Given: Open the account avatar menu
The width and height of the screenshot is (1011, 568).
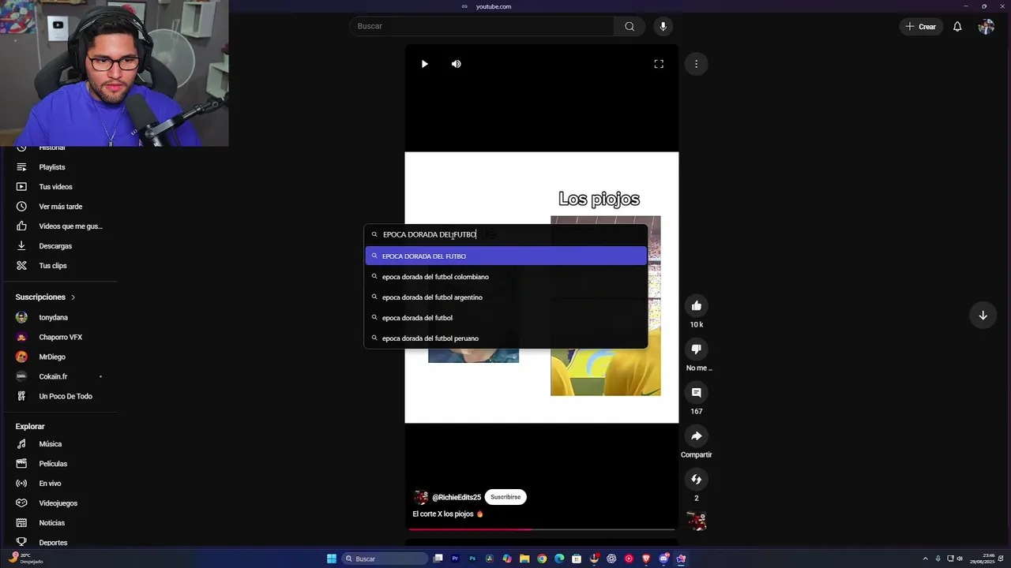Looking at the screenshot, I should [986, 27].
